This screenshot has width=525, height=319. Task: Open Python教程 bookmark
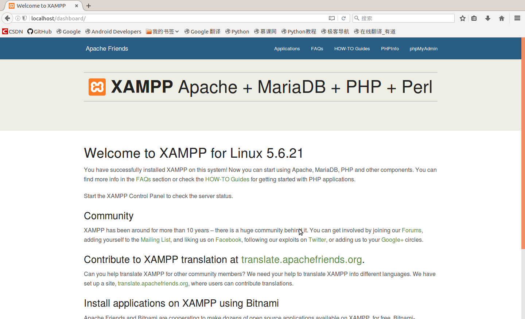tap(299, 32)
